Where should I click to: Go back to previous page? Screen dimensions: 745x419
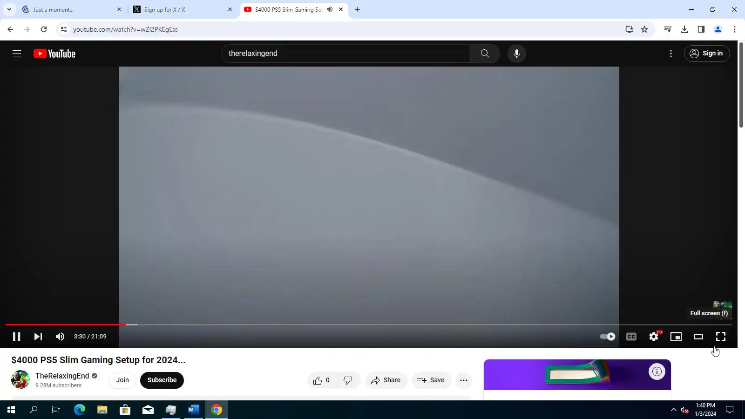point(10,29)
